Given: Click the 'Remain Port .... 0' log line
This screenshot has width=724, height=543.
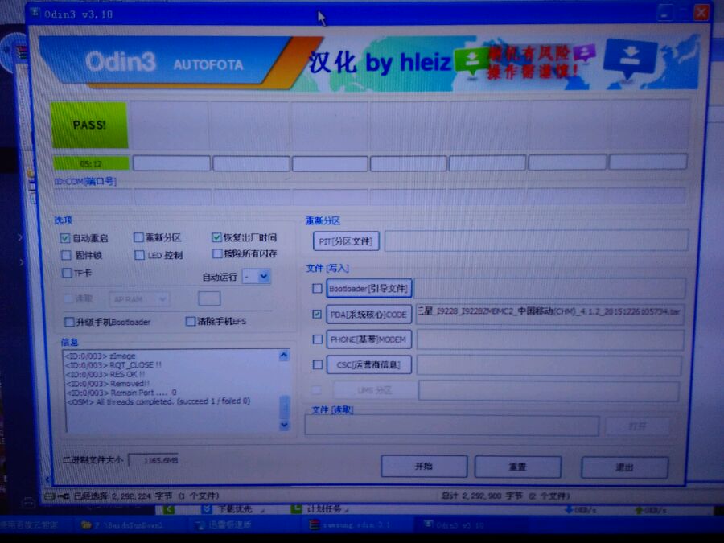Looking at the screenshot, I should tap(121, 393).
